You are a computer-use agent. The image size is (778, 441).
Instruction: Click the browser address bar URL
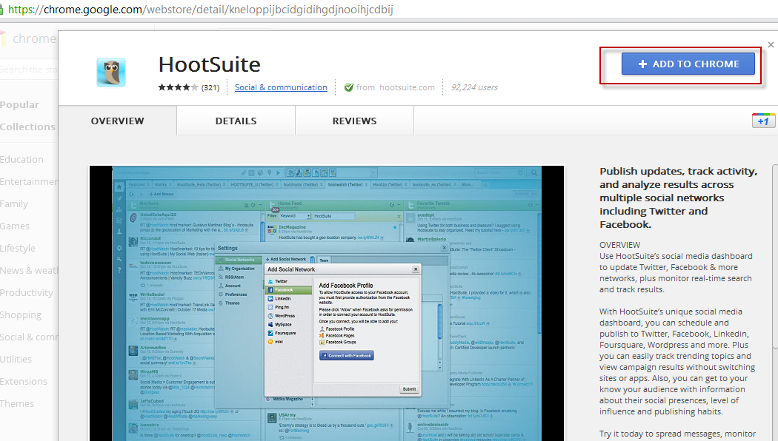coord(201,10)
